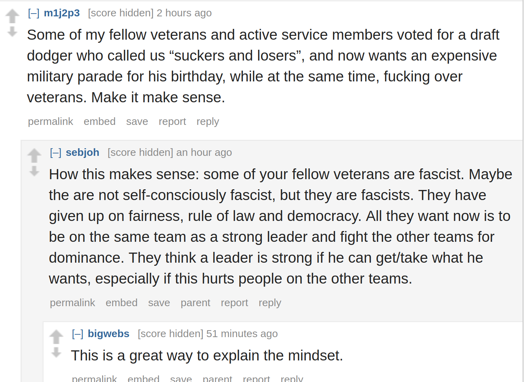Screen dimensions: 525x382
Task: Open sebjoh's user profile
Action: [83, 152]
